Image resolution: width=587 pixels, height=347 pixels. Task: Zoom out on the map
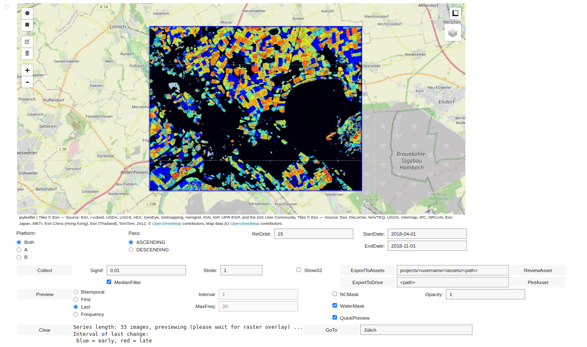click(27, 82)
